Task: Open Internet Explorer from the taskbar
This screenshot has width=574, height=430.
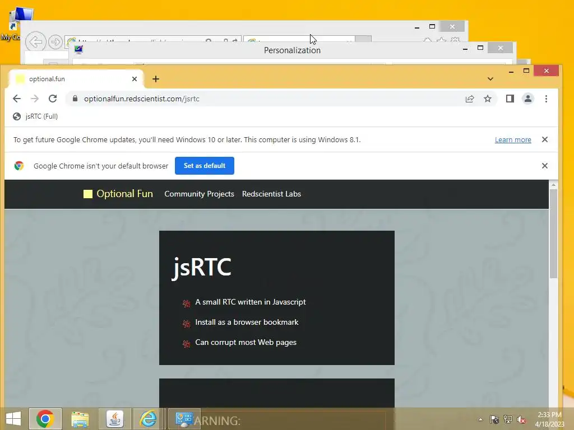Action: tap(148, 419)
